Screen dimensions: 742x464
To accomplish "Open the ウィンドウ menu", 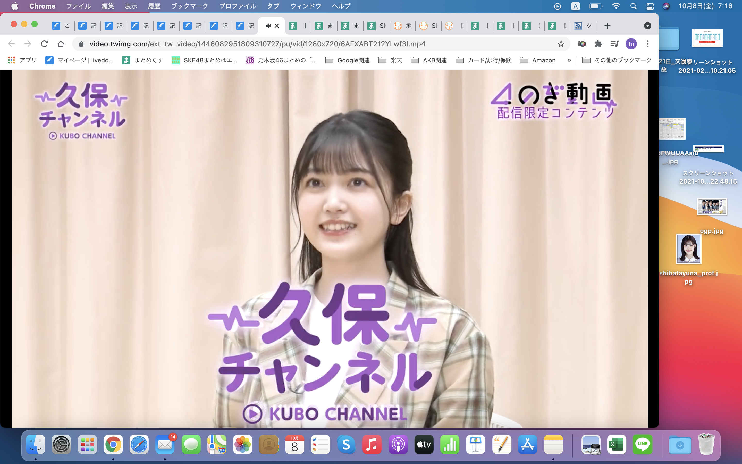I will (306, 6).
